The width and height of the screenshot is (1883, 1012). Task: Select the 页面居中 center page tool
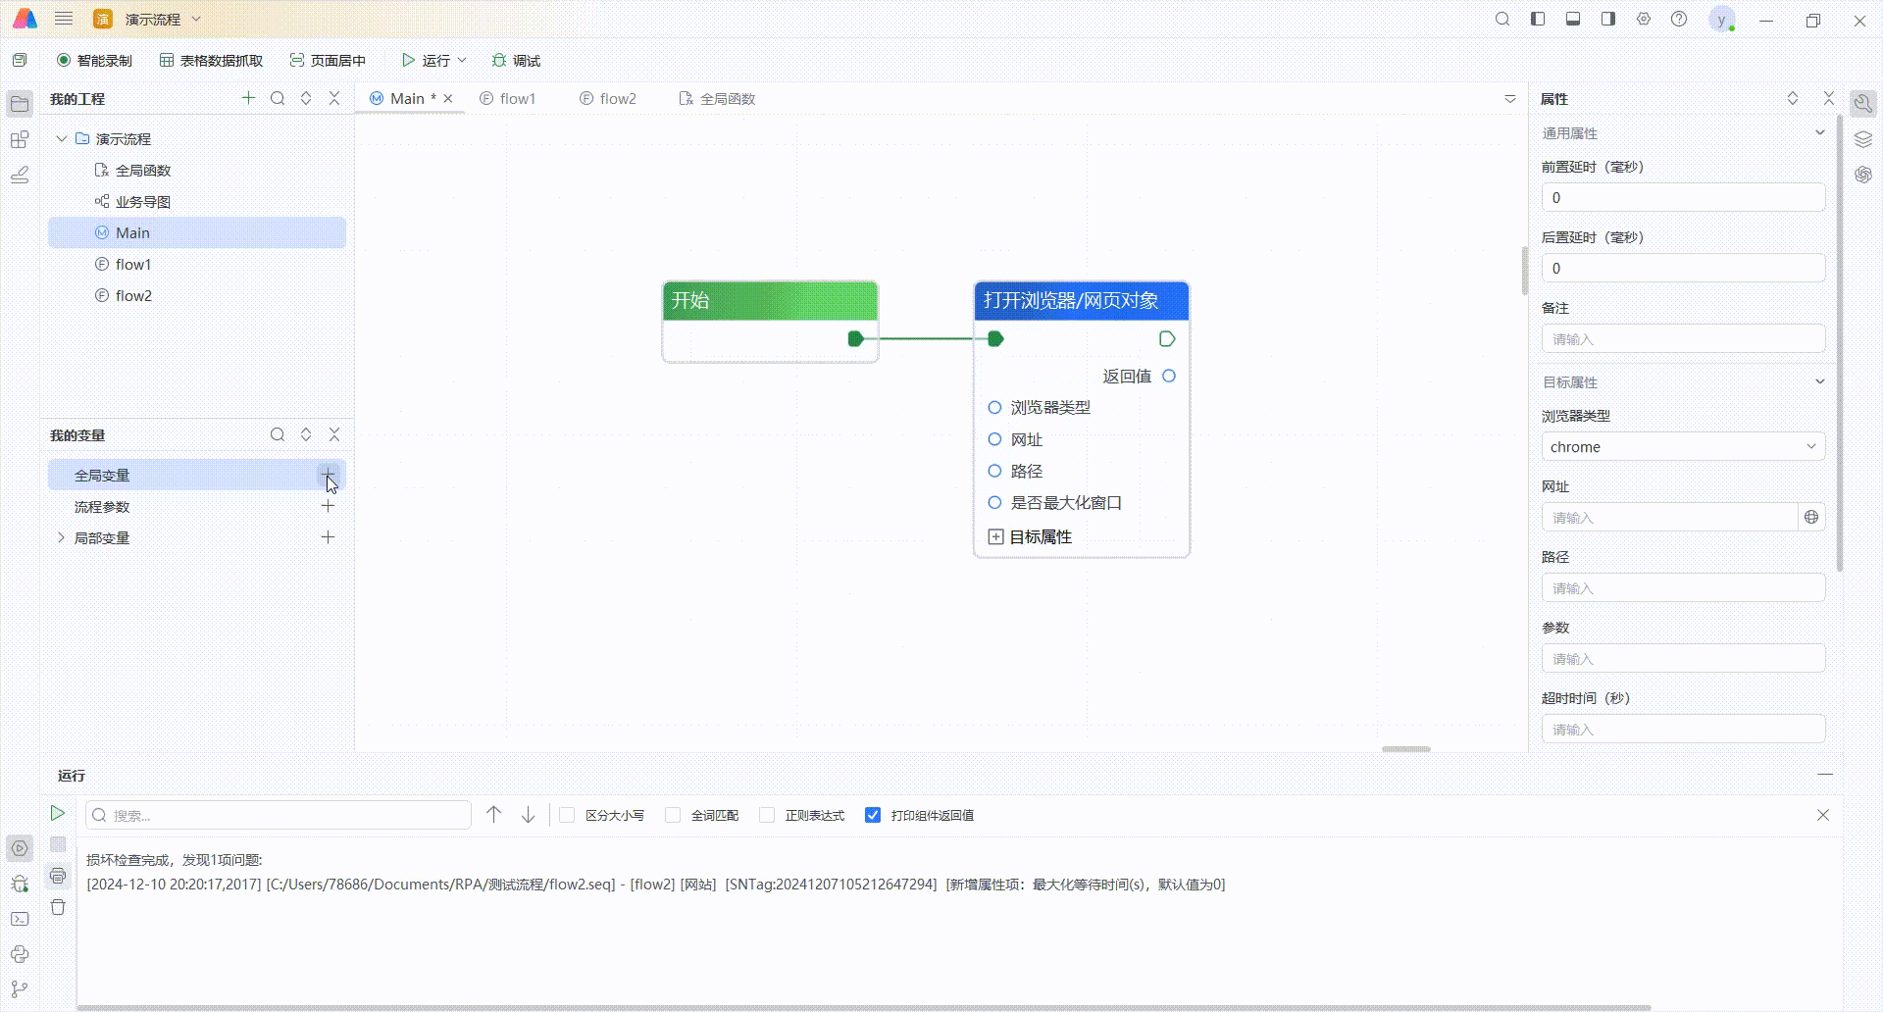coord(329,60)
